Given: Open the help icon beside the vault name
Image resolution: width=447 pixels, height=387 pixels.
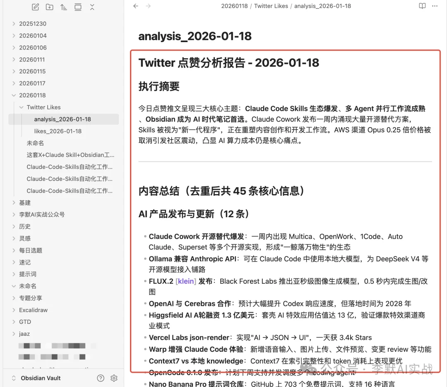Looking at the screenshot, I should [101, 378].
